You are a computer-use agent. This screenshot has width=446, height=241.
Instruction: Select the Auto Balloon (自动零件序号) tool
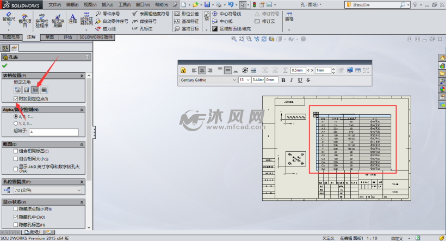click(112, 21)
